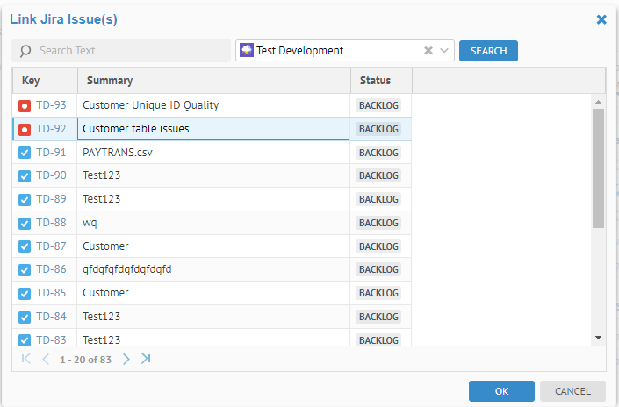Screen dimensions: 619x407
Task: Expand the project dropdown arrow
Action: [445, 51]
